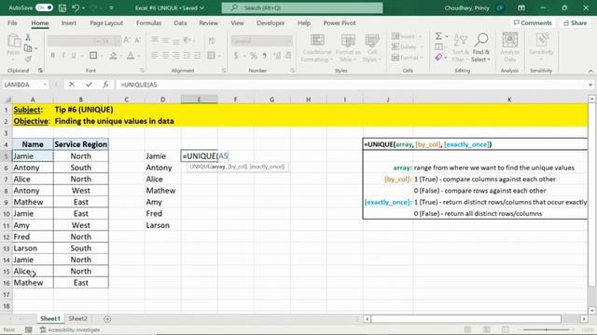
Task: Click the AutoSum sigma icon
Action: [439, 36]
